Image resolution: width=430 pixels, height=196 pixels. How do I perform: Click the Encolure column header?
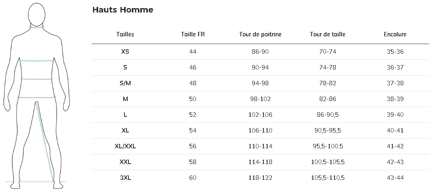click(x=395, y=34)
